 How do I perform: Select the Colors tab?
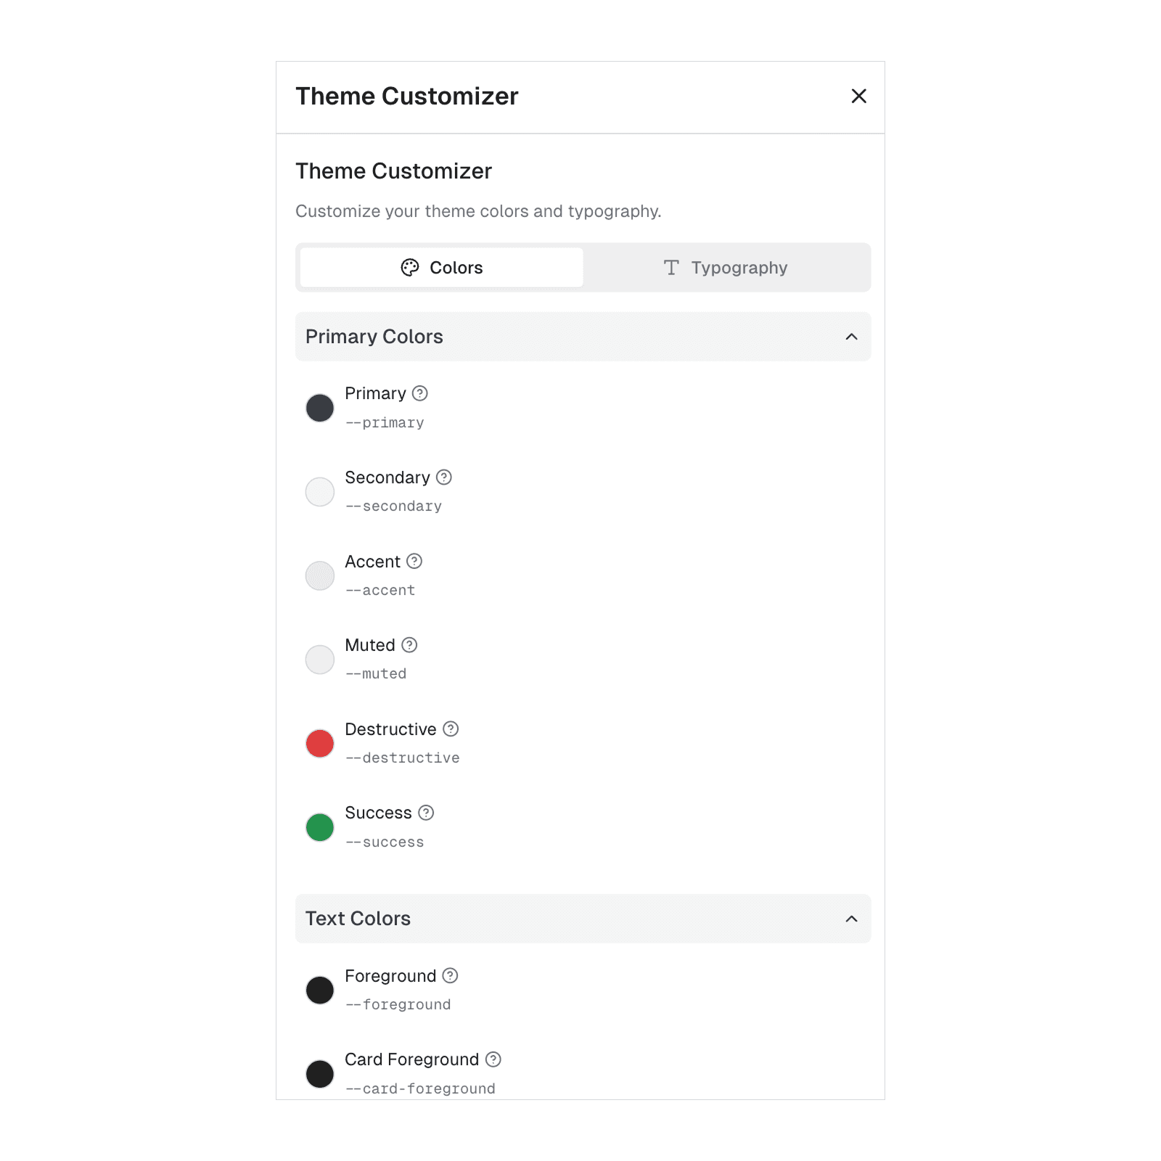(x=442, y=268)
